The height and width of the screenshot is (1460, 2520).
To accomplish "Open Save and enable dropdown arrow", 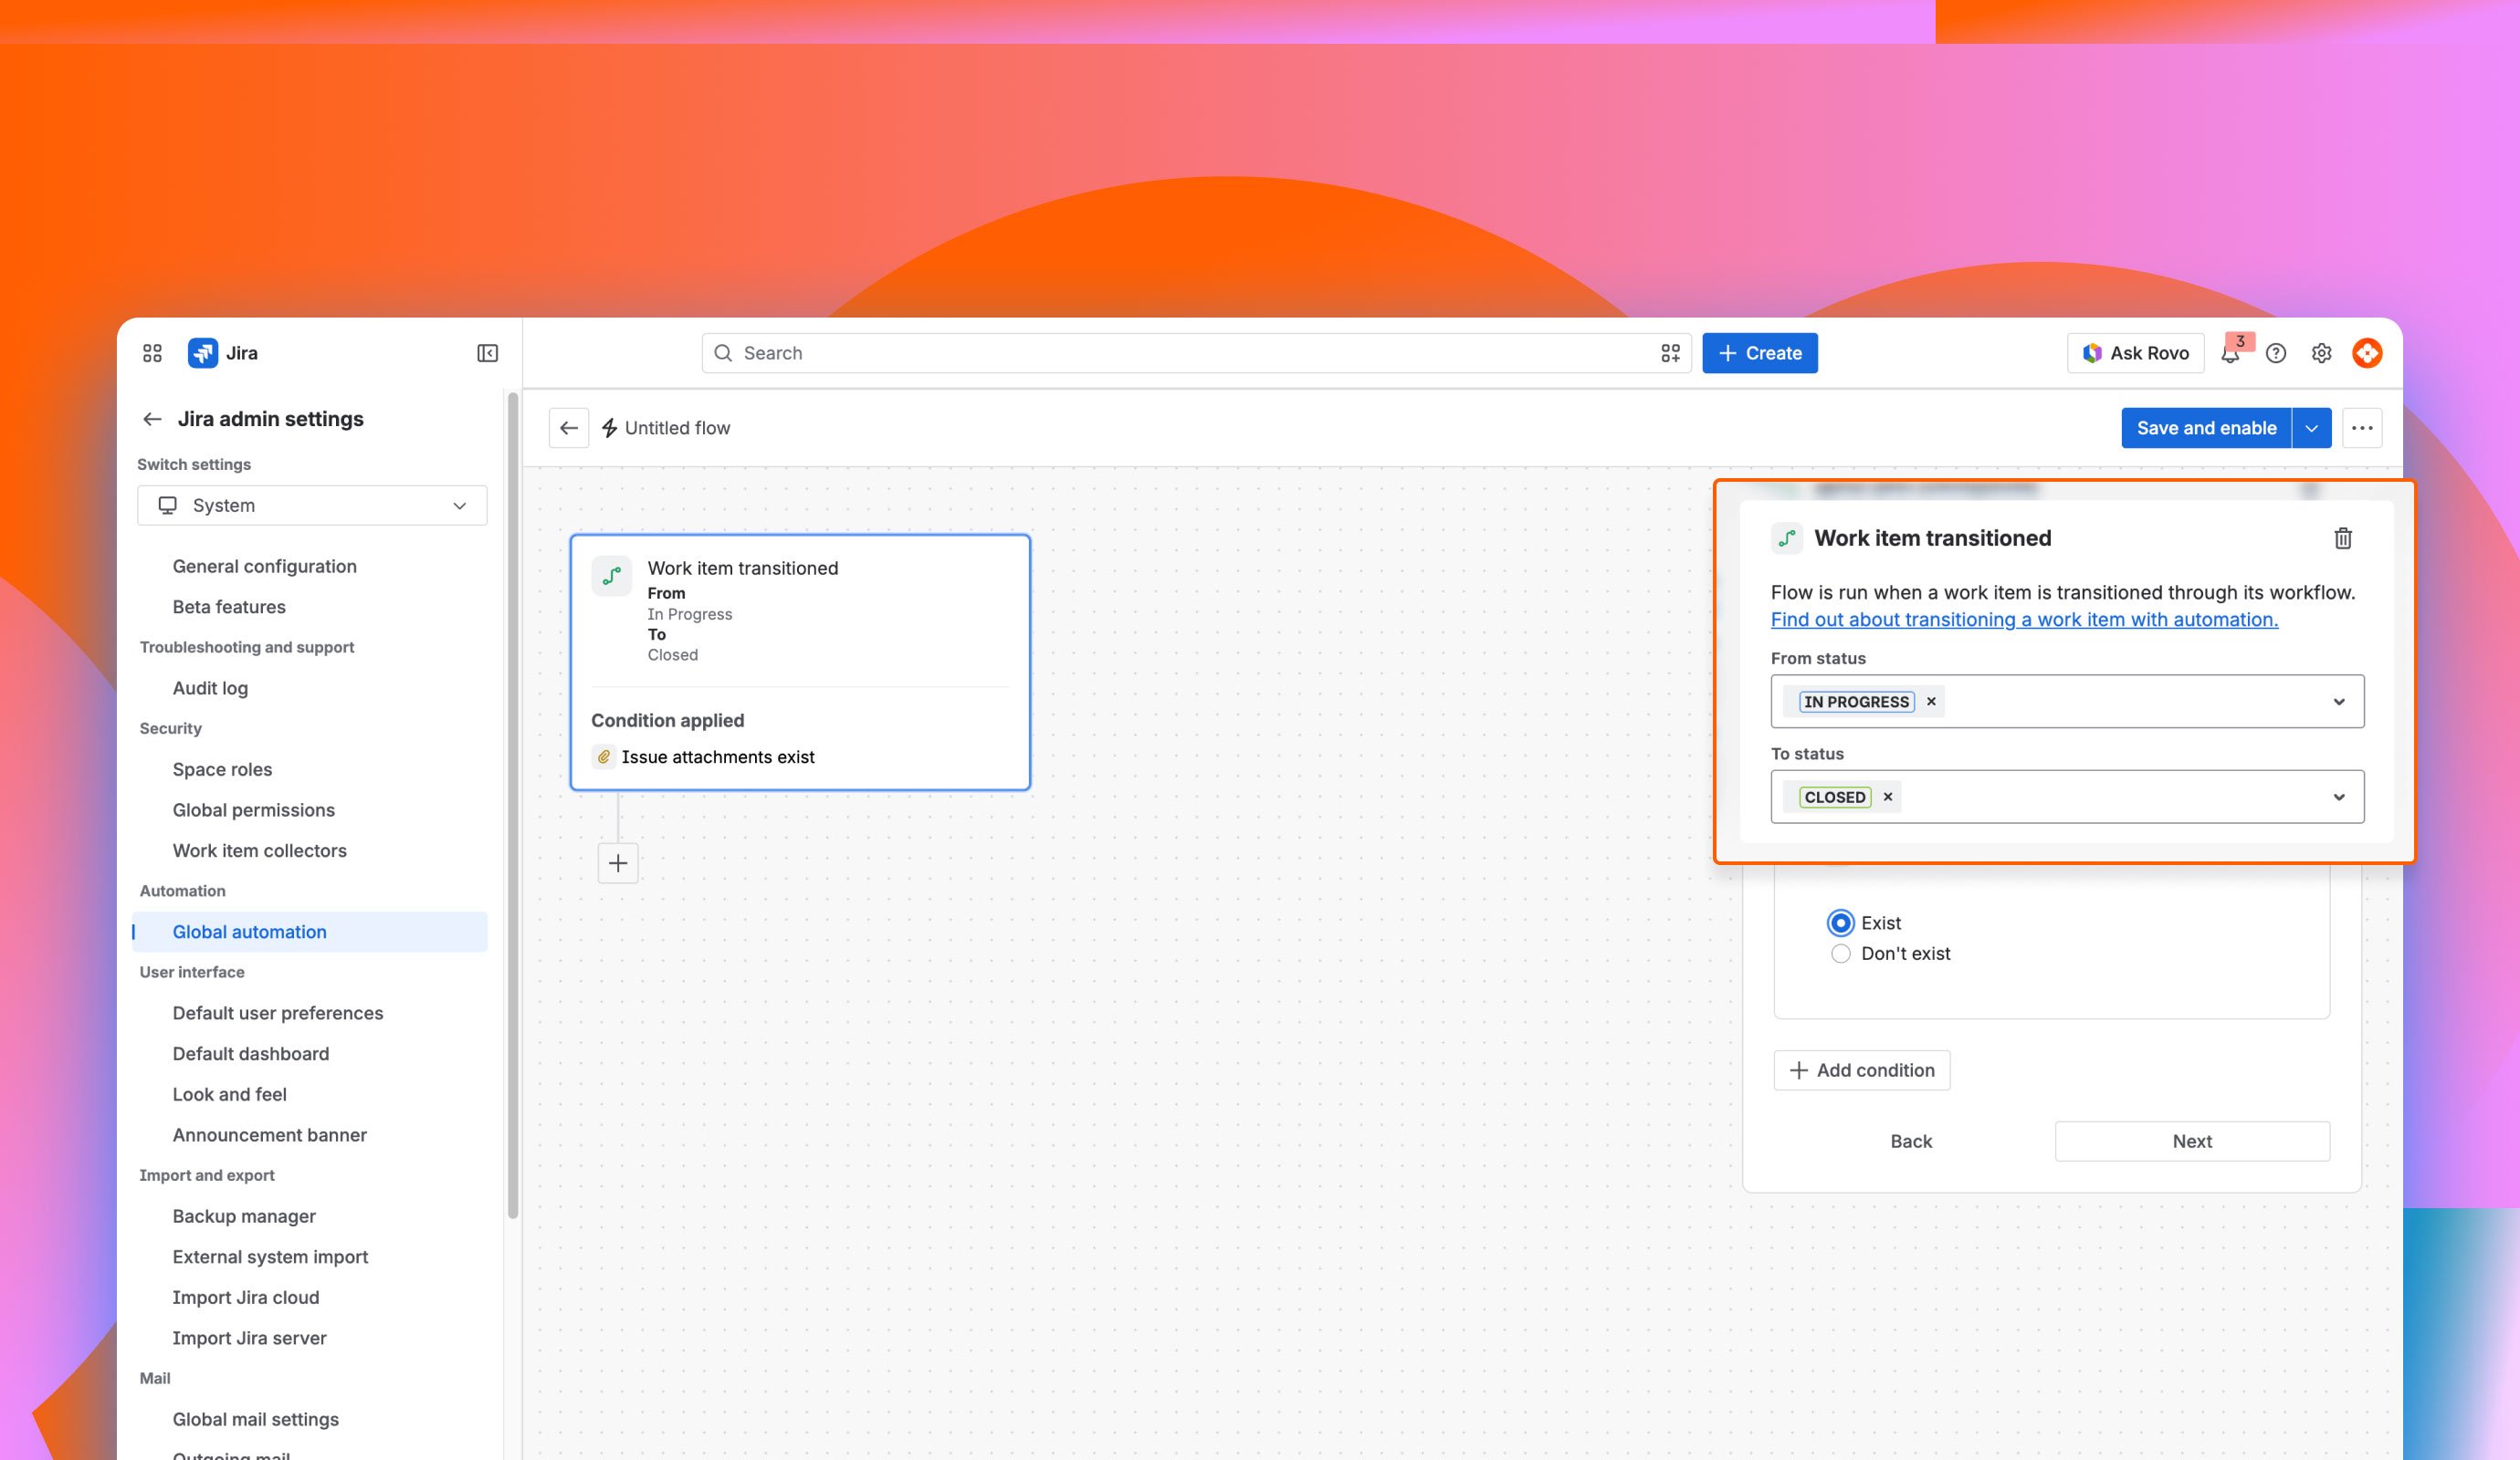I will [x=2311, y=428].
